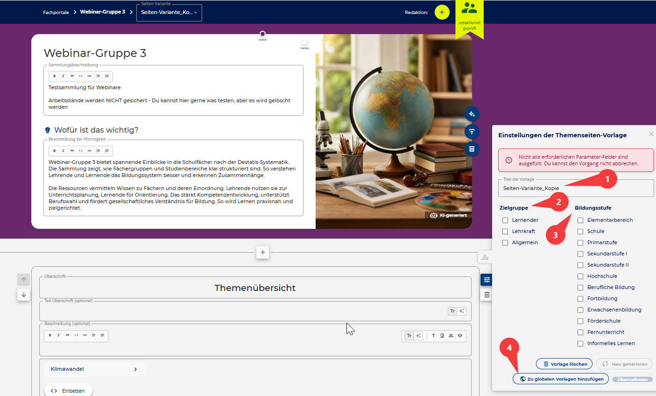
Task: Click the 'Vorlage löschen' button
Action: click(x=564, y=364)
